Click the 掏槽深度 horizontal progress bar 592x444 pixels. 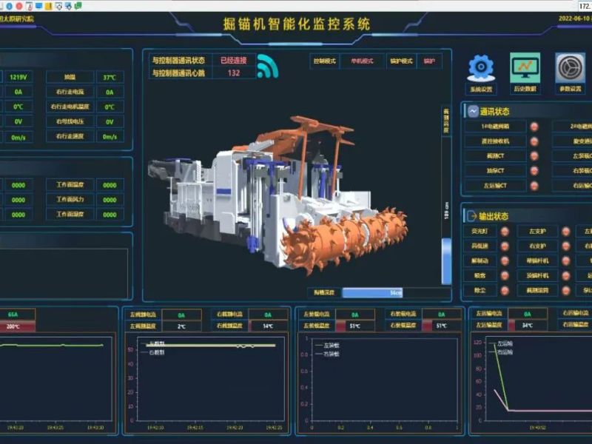396,293
